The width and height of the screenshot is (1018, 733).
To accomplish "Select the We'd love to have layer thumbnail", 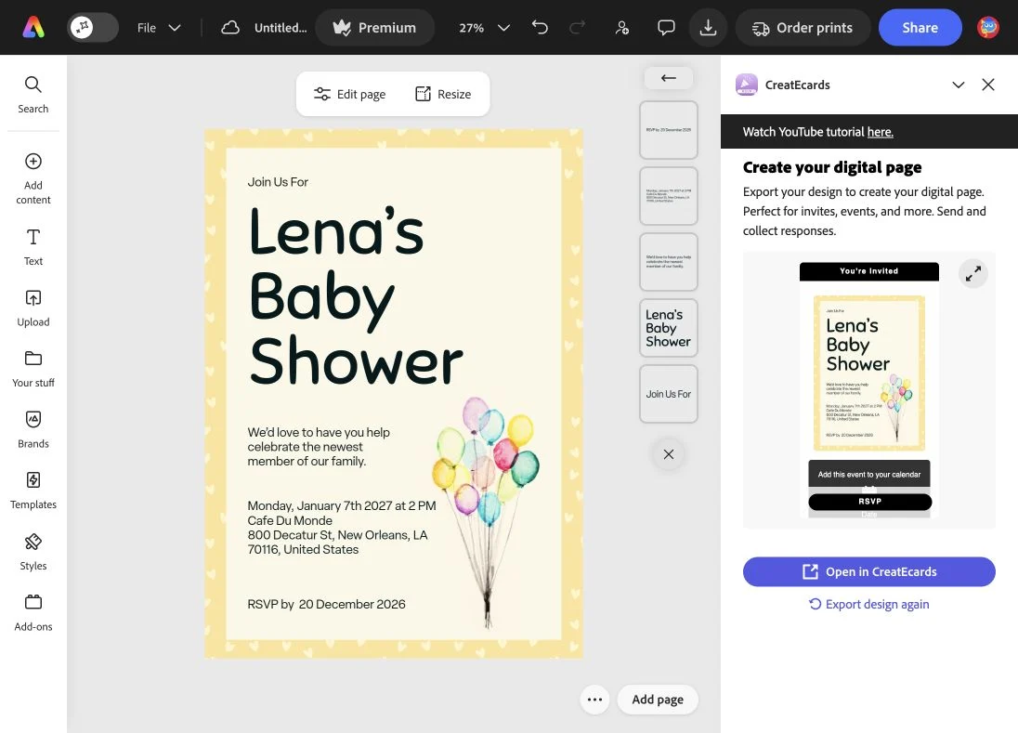I will coord(668,262).
